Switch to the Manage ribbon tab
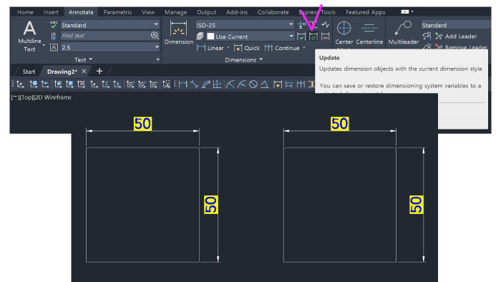501x282 pixels. 176,12
